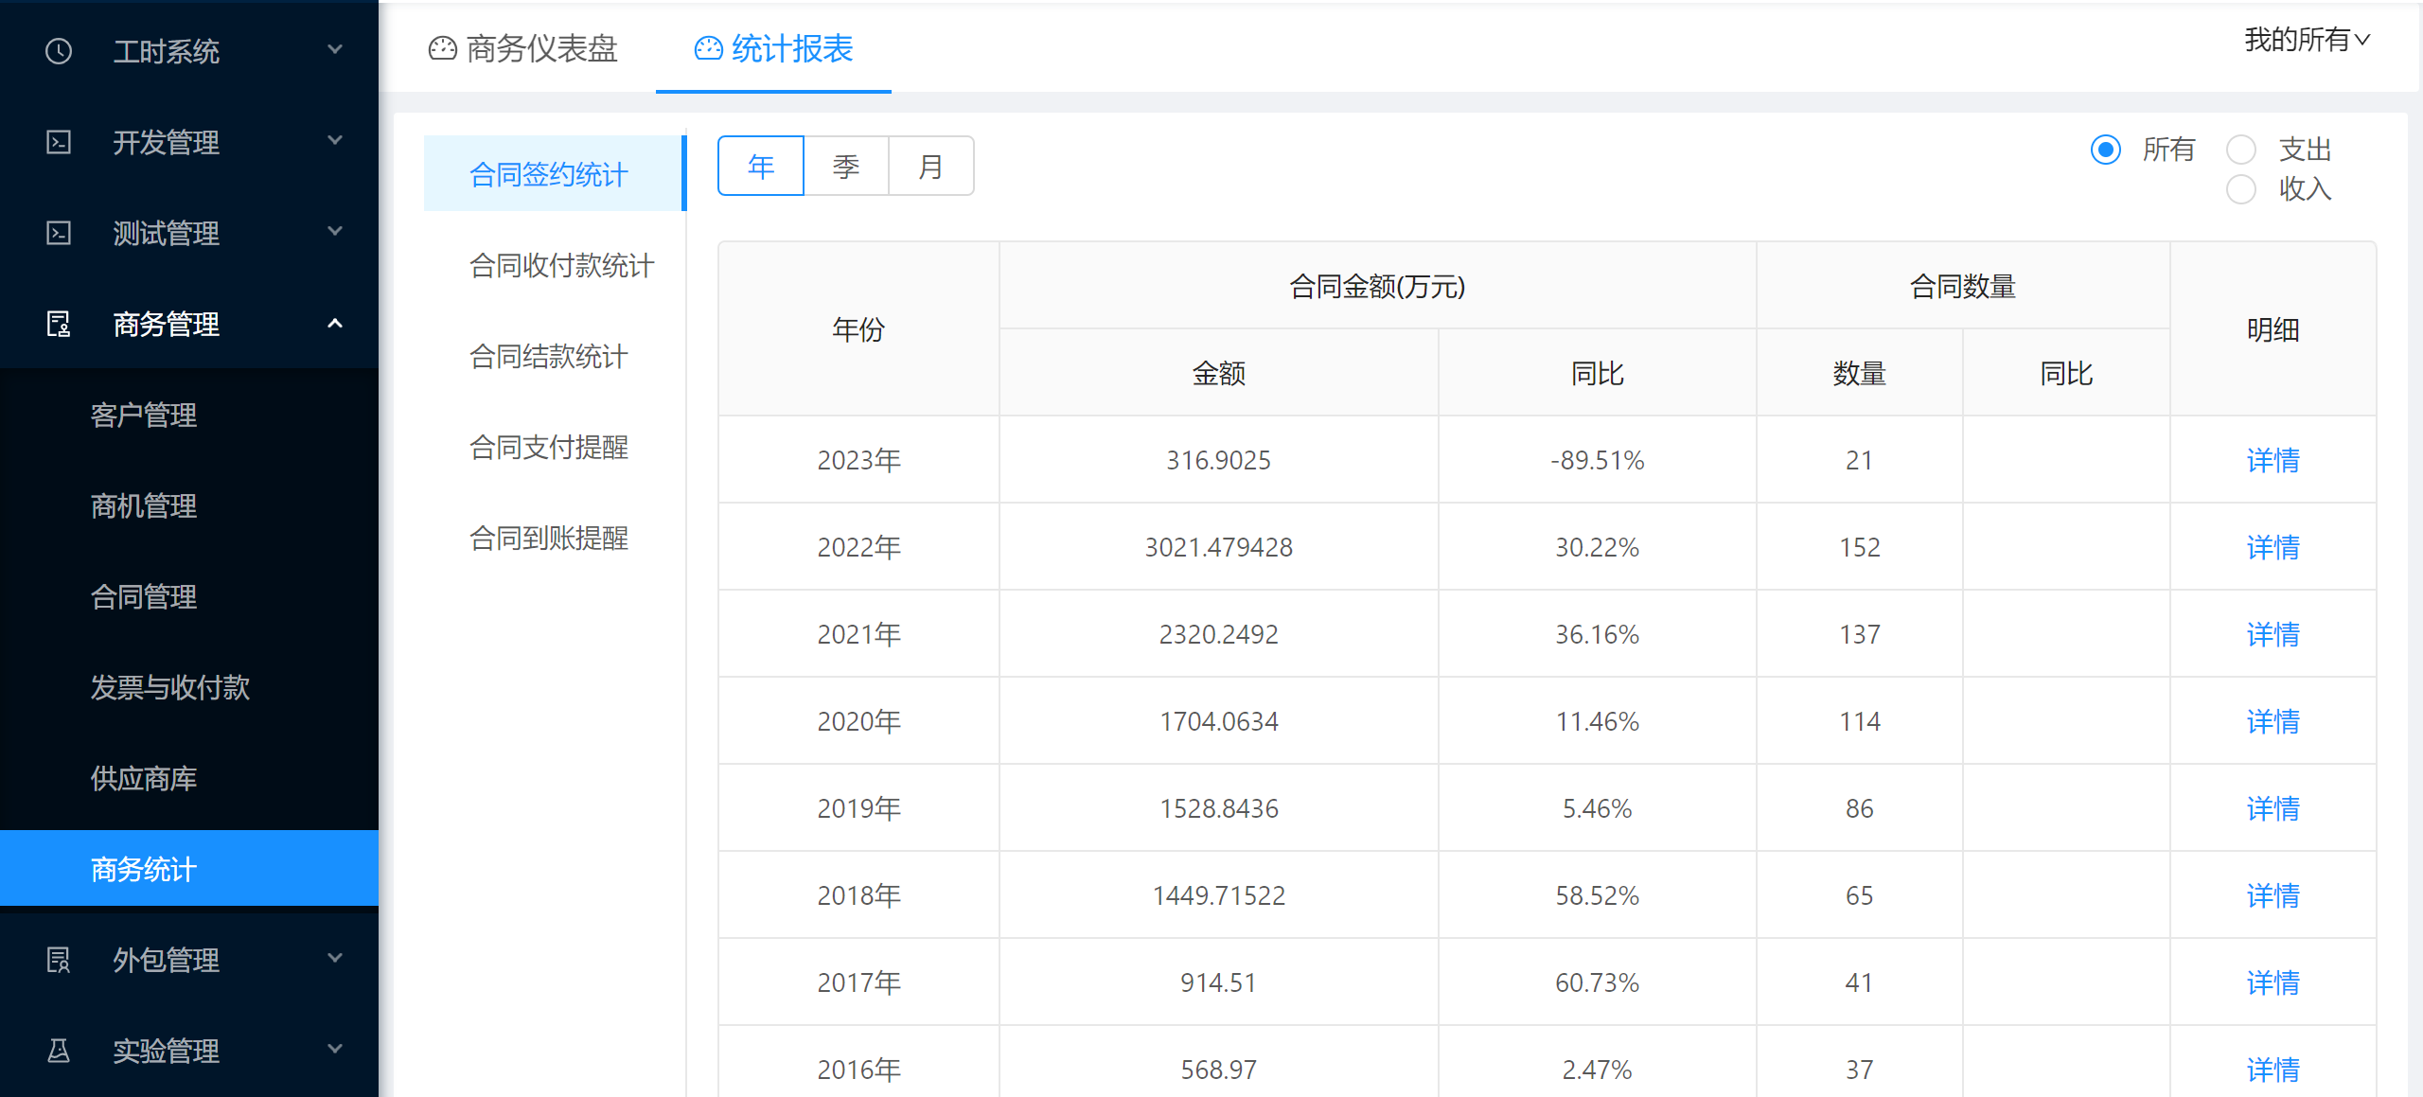
Task: Click quantity cell 114
Action: [1859, 721]
